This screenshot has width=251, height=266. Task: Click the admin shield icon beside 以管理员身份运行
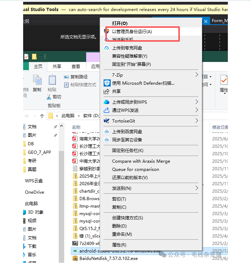pyautogui.click(x=106, y=31)
